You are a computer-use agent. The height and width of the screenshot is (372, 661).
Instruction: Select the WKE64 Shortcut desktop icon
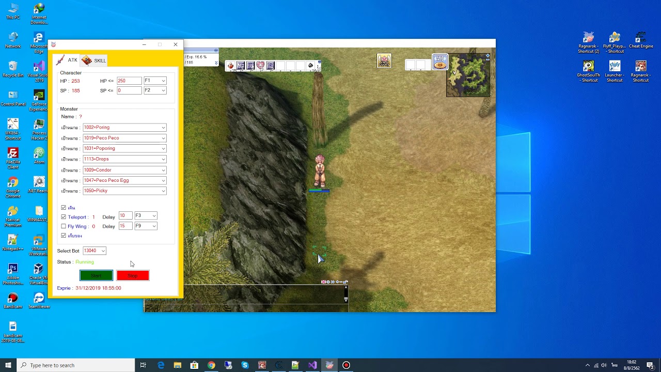click(13, 130)
